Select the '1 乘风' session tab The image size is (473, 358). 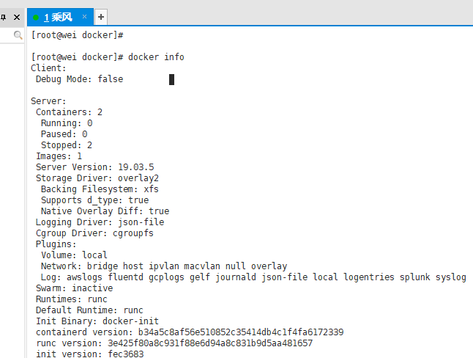point(60,17)
